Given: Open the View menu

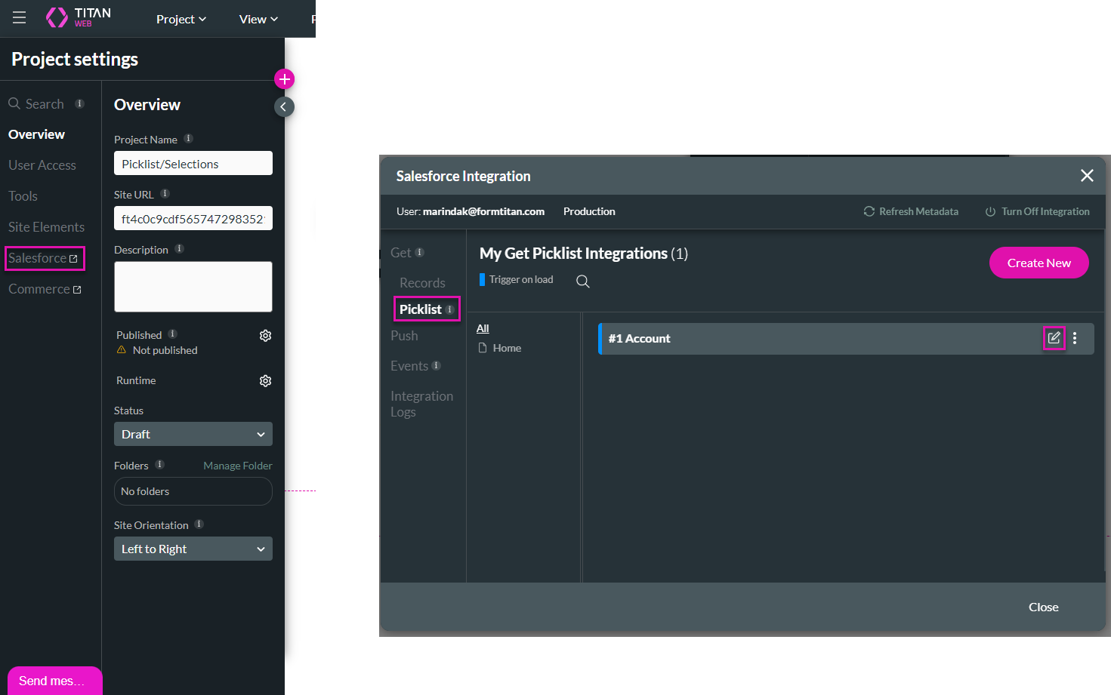Looking at the screenshot, I should point(258,19).
